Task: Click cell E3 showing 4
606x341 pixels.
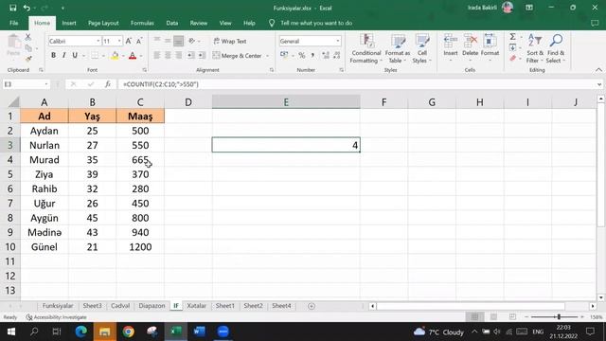Action: (286, 145)
